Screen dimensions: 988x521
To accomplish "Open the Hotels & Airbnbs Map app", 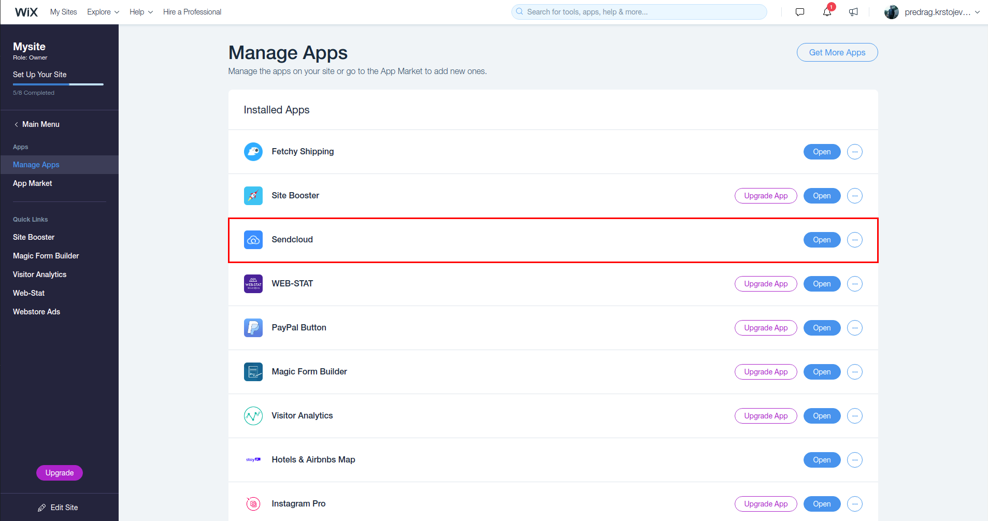I will click(x=822, y=460).
